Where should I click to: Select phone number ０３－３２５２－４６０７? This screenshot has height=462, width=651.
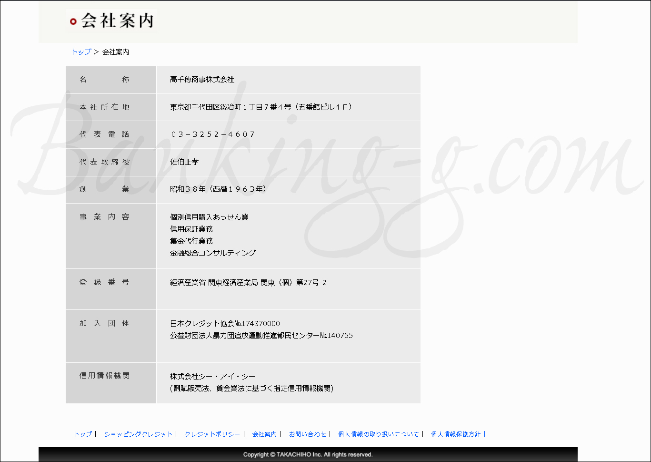pyautogui.click(x=212, y=134)
